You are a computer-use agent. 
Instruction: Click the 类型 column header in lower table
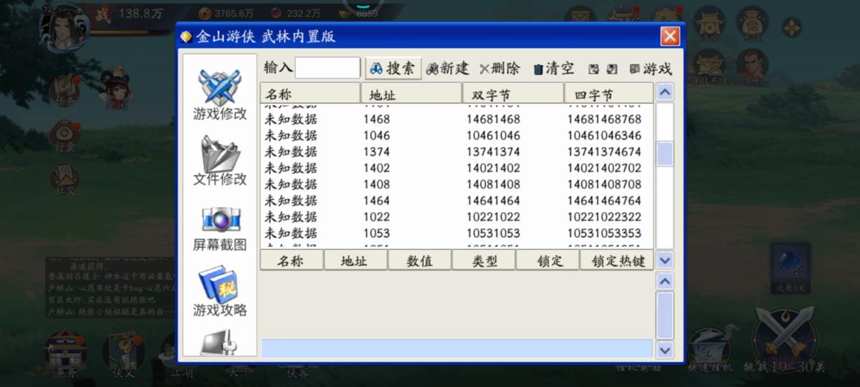click(x=484, y=261)
